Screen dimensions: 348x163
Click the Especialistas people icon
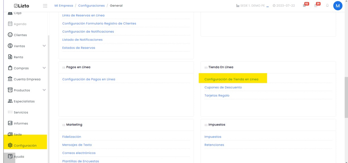pyautogui.click(x=10, y=101)
